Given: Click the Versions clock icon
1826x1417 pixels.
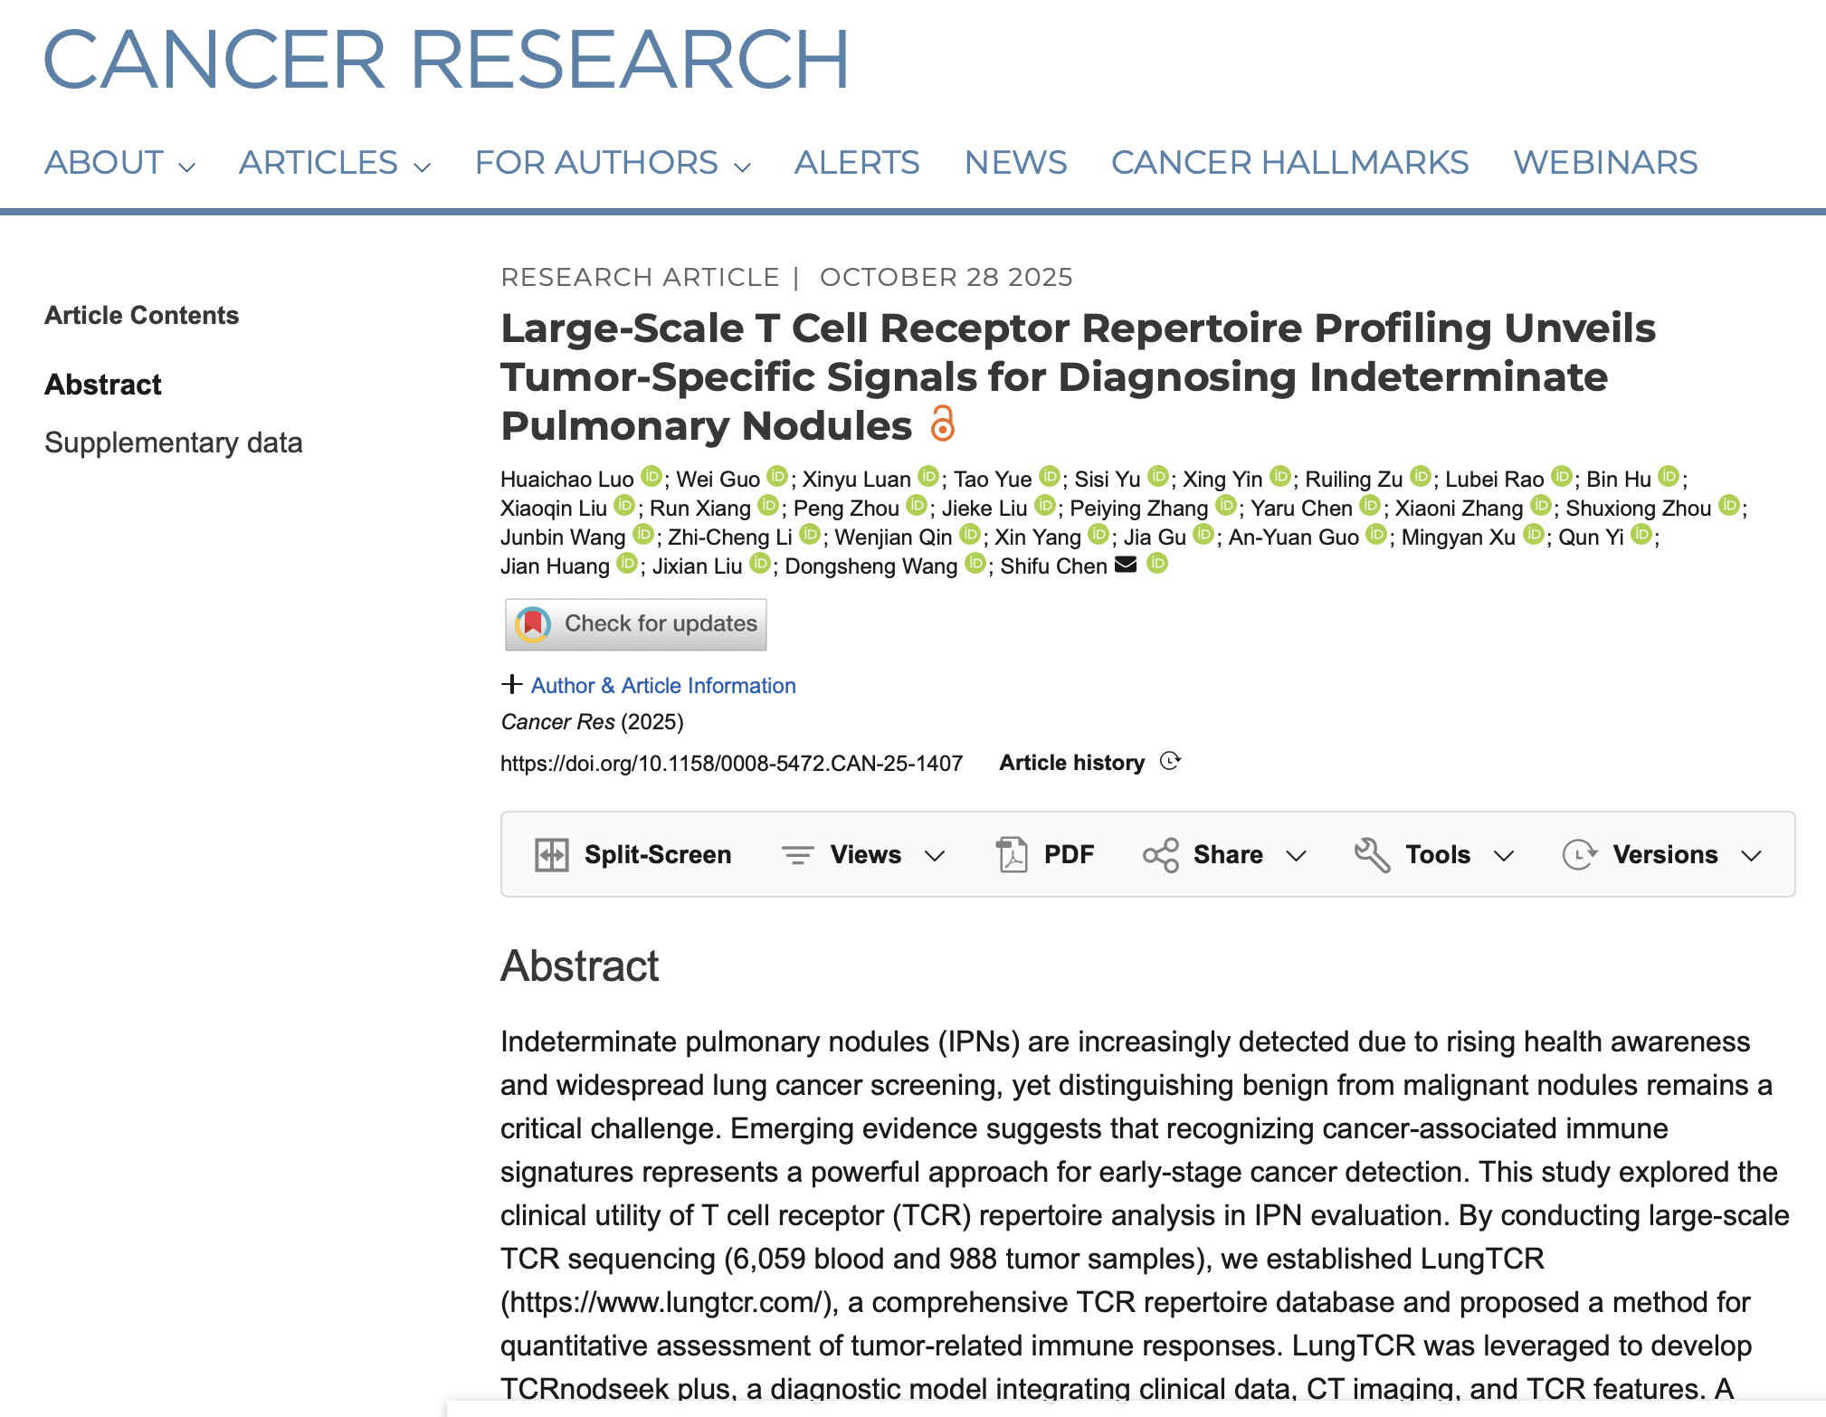Looking at the screenshot, I should tap(1579, 855).
